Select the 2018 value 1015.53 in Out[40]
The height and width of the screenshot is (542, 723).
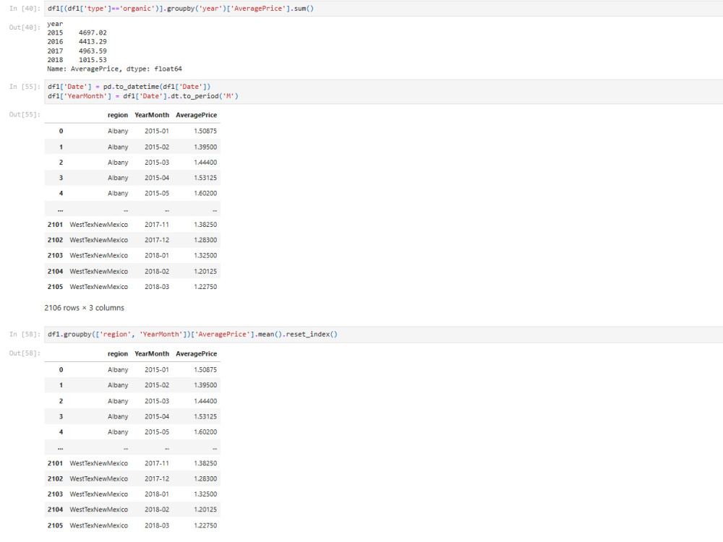(93, 60)
